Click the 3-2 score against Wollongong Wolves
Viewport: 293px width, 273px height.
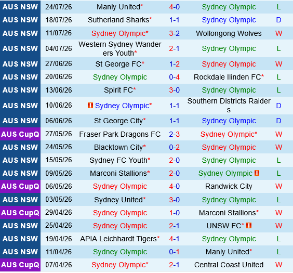click(175, 33)
